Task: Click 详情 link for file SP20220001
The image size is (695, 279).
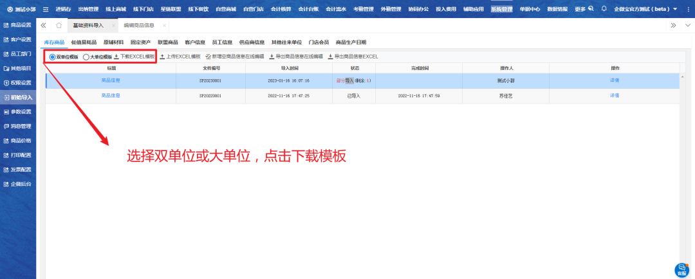Action: pos(615,95)
